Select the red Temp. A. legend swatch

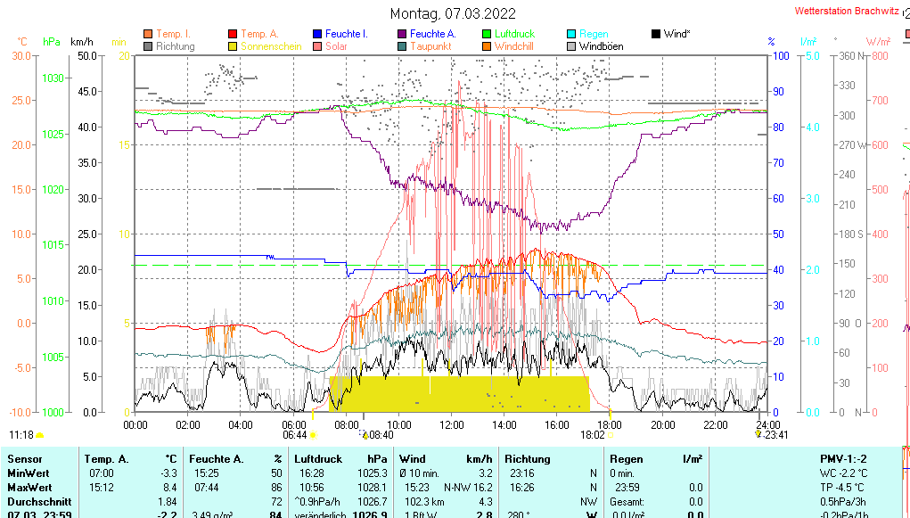click(233, 34)
